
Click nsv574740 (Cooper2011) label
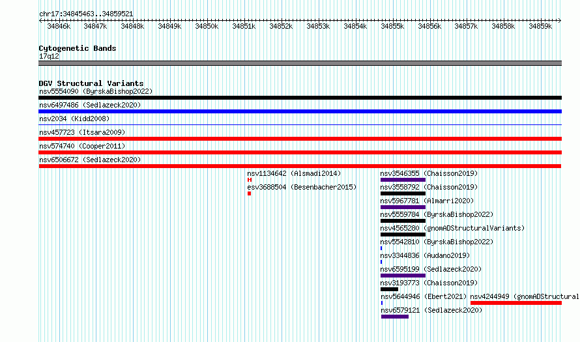pos(82,146)
